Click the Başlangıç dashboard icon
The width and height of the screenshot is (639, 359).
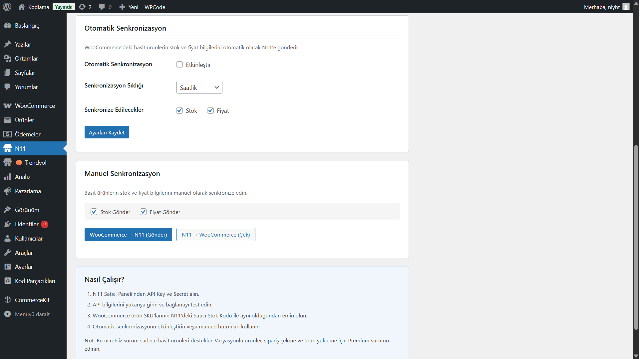pos(8,26)
